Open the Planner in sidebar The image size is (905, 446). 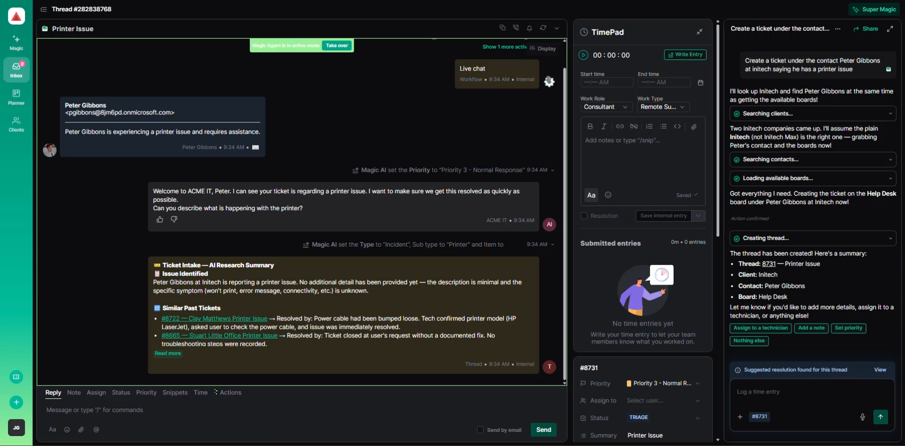(x=16, y=97)
